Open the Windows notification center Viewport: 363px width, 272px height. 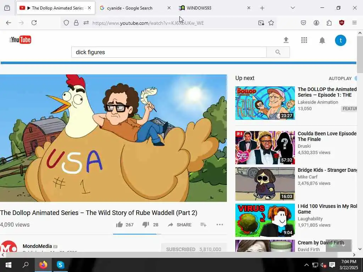pyautogui.click(x=332, y=265)
